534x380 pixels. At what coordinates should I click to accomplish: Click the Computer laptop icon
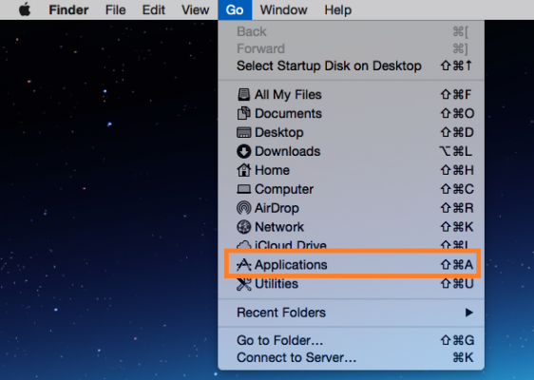(243, 189)
